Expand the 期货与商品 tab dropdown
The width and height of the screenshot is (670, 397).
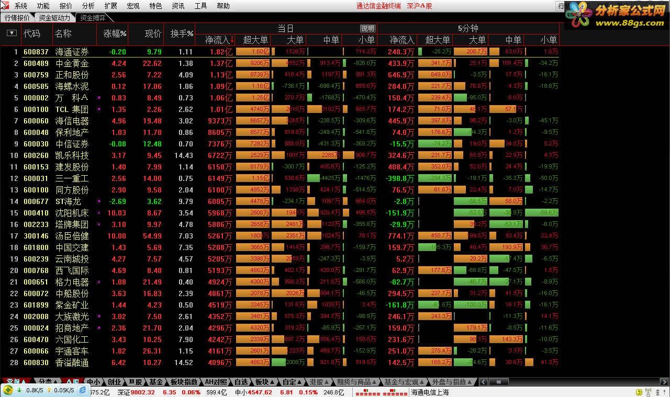[356, 382]
